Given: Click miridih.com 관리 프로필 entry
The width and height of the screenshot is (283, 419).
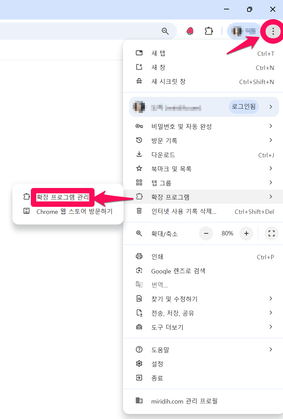Looking at the screenshot, I should tap(204, 401).
